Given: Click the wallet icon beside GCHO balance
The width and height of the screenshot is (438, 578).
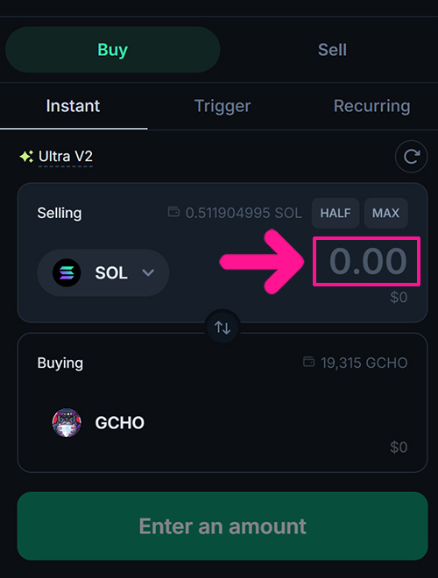Looking at the screenshot, I should [308, 362].
